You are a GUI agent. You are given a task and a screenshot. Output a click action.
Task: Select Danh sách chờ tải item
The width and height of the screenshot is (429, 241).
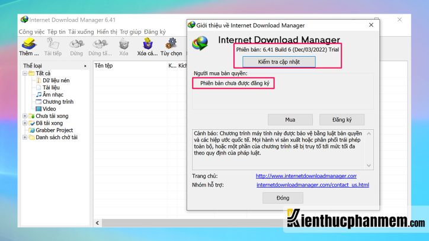coord(57,137)
